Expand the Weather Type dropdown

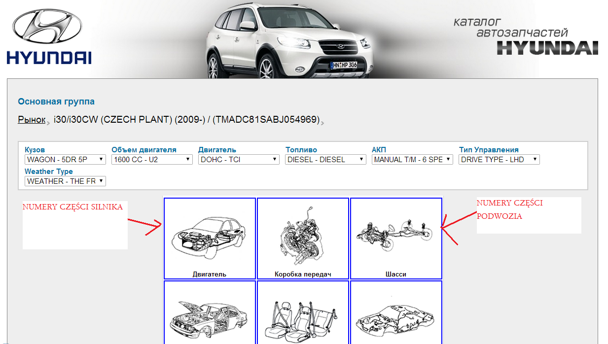coord(65,181)
